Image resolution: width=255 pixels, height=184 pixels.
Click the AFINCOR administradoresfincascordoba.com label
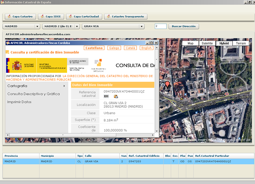[x=38, y=34]
